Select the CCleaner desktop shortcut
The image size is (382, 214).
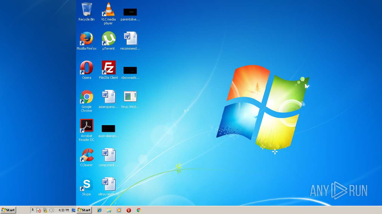[x=87, y=157]
